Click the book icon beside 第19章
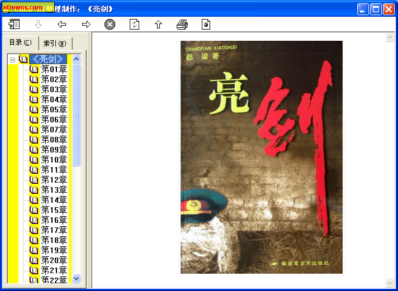The width and height of the screenshot is (398, 291). tap(34, 250)
